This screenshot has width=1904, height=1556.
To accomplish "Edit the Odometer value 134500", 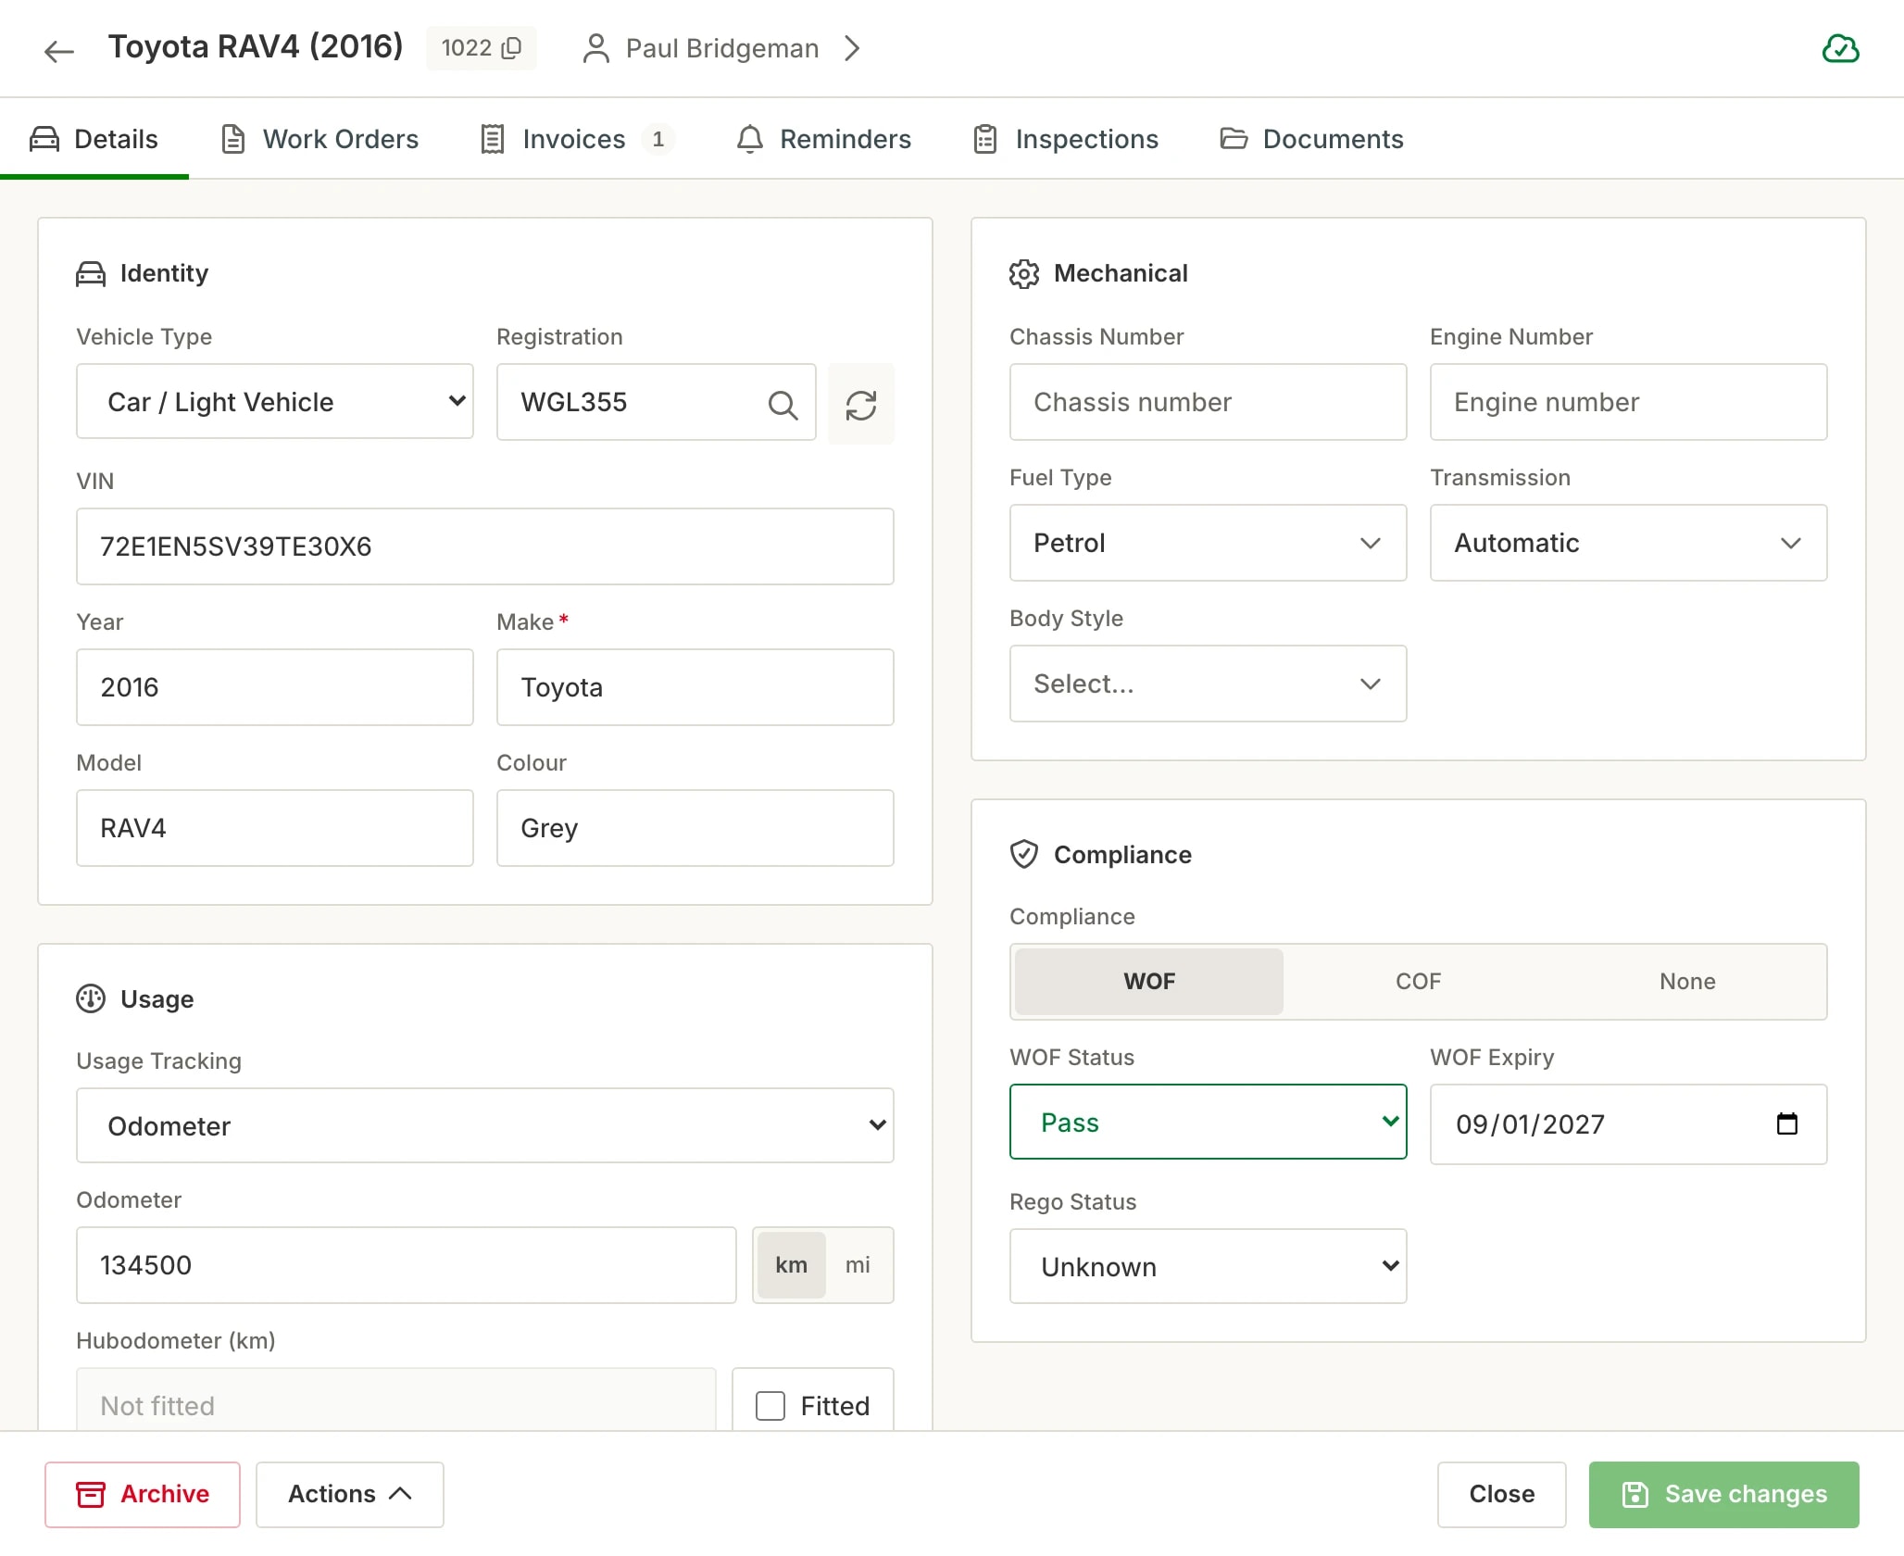I will point(407,1265).
